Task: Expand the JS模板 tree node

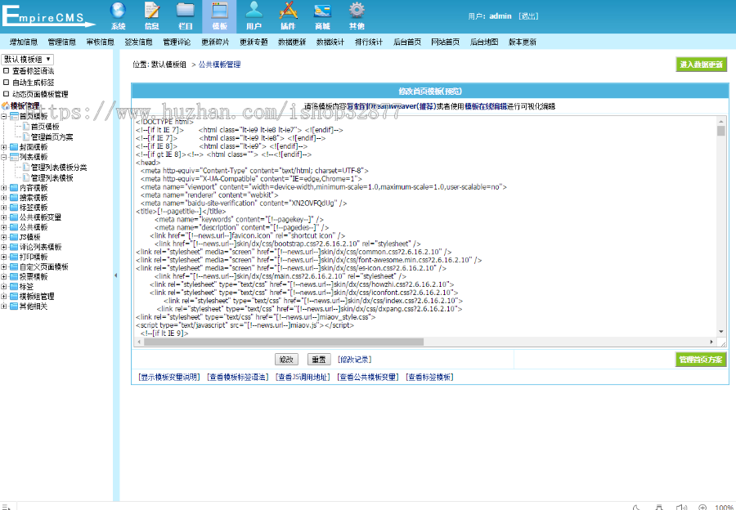Action: pyautogui.click(x=4, y=237)
